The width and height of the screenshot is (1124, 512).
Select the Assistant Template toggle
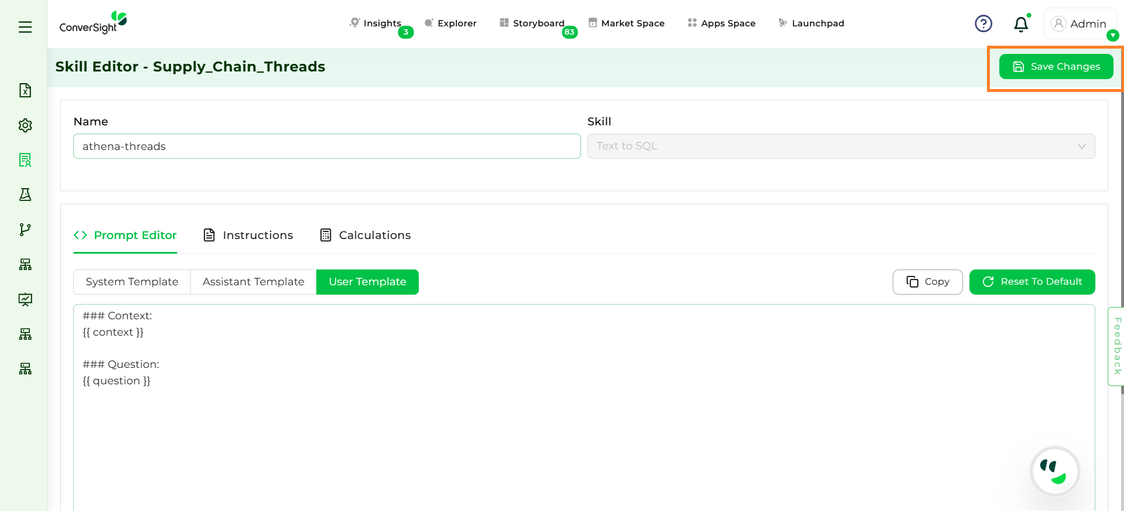[x=253, y=282]
